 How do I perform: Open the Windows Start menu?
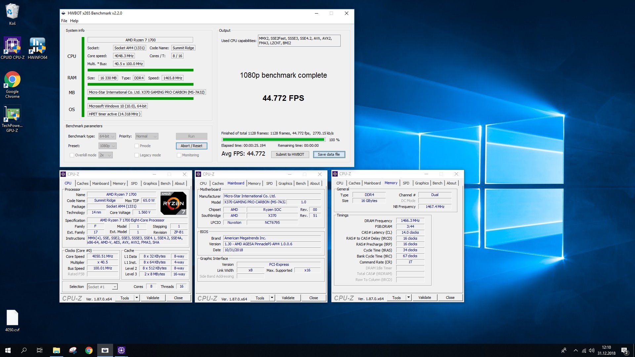(8, 350)
